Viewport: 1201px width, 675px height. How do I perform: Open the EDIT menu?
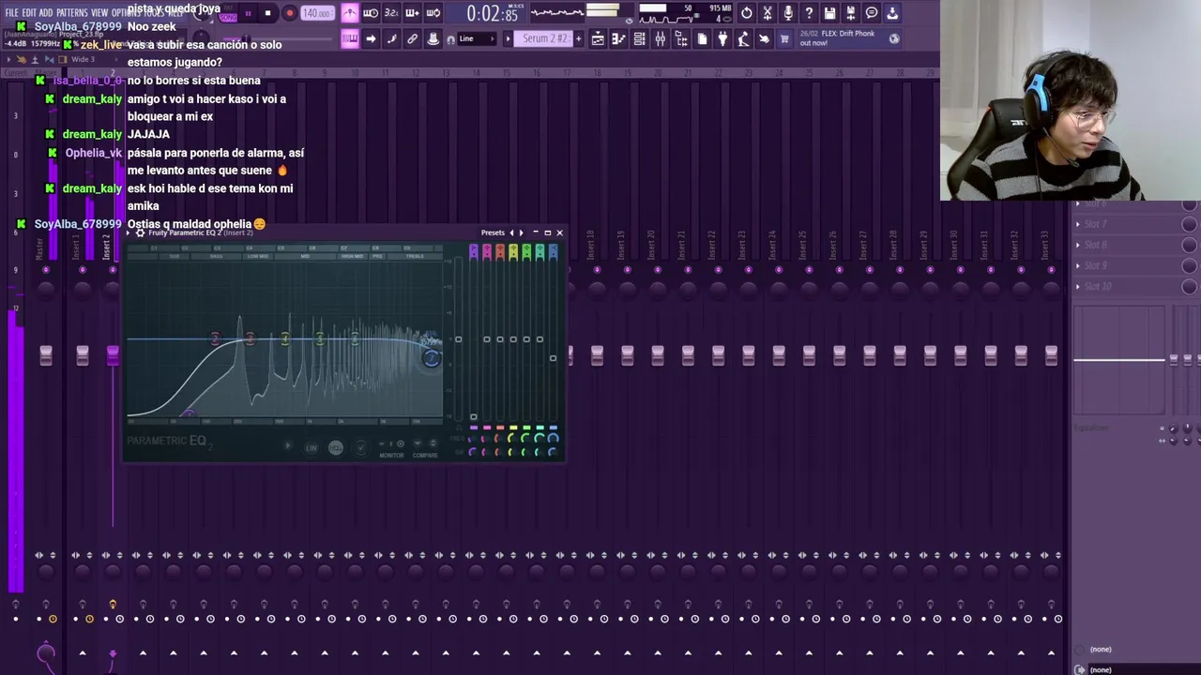(29, 13)
